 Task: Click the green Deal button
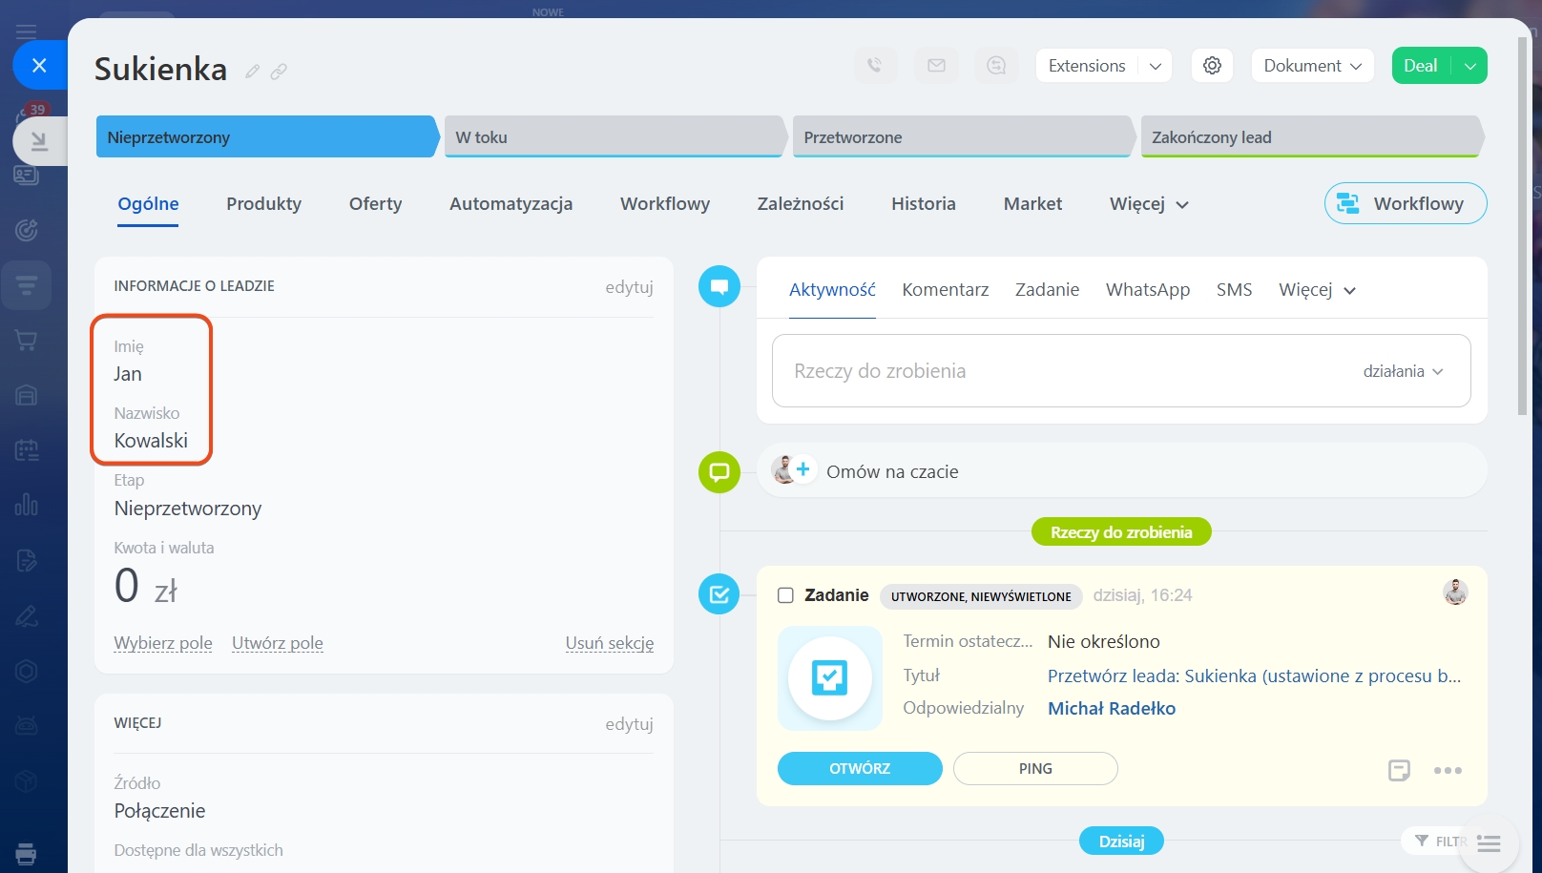click(1421, 66)
